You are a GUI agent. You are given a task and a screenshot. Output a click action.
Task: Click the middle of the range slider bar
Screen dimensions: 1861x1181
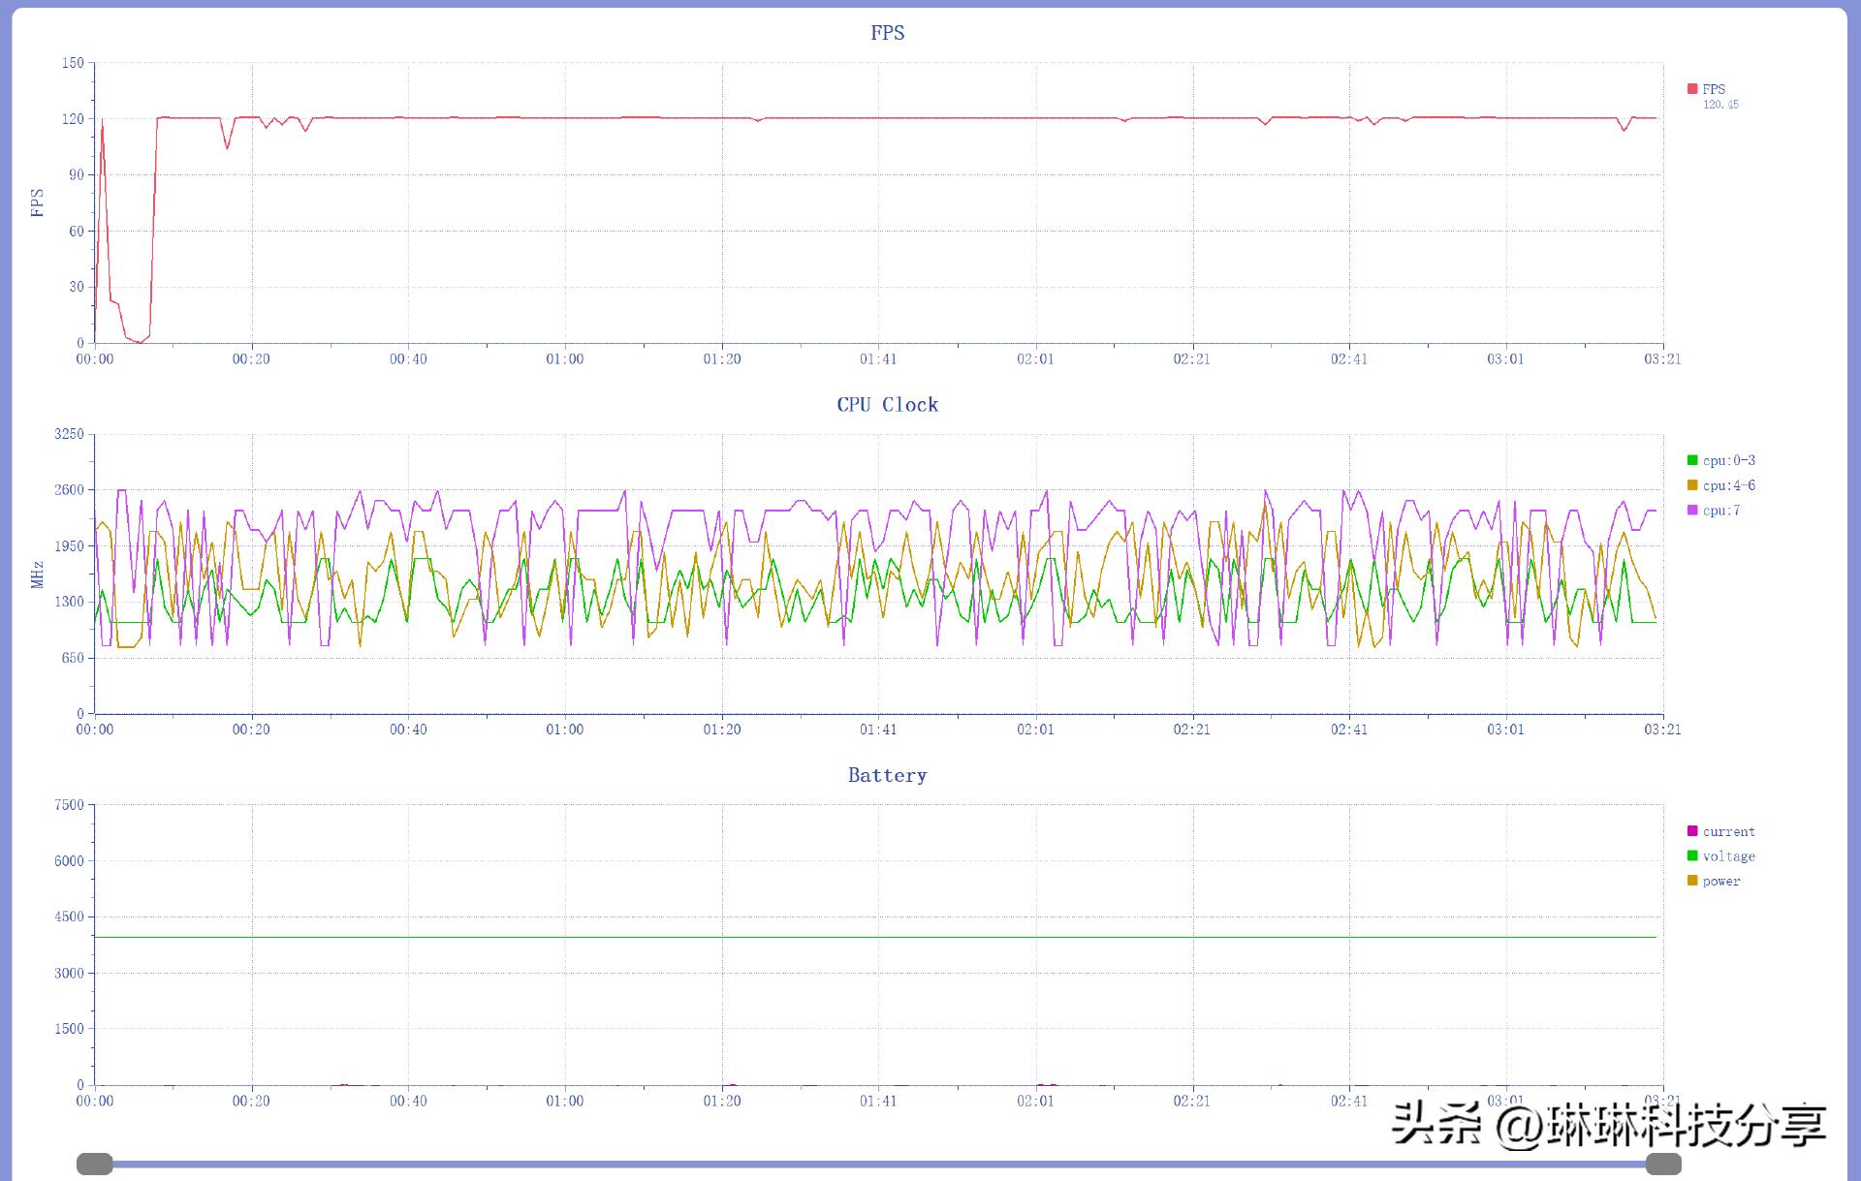[x=879, y=1164]
